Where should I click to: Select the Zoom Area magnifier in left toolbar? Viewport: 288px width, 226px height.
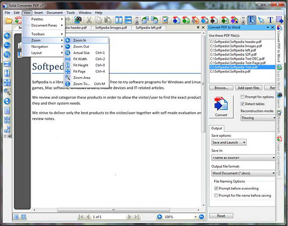(x=7, y=91)
